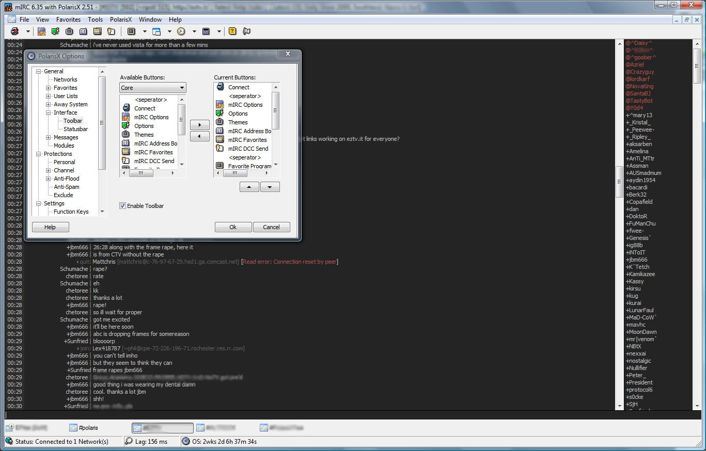Screen dimensions: 706x451
Task: Click the last toolbar icon after the help icon
Action: coord(246,31)
